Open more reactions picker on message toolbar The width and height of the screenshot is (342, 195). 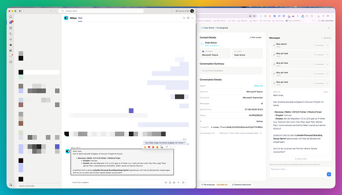pyautogui.click(x=162, y=147)
